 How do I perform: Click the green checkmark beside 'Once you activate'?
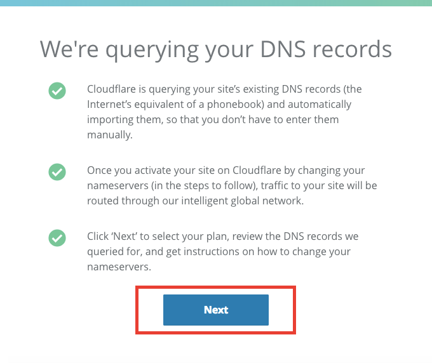click(57, 172)
